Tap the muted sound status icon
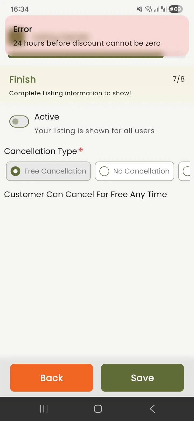The width and height of the screenshot is (194, 421). [x=140, y=9]
